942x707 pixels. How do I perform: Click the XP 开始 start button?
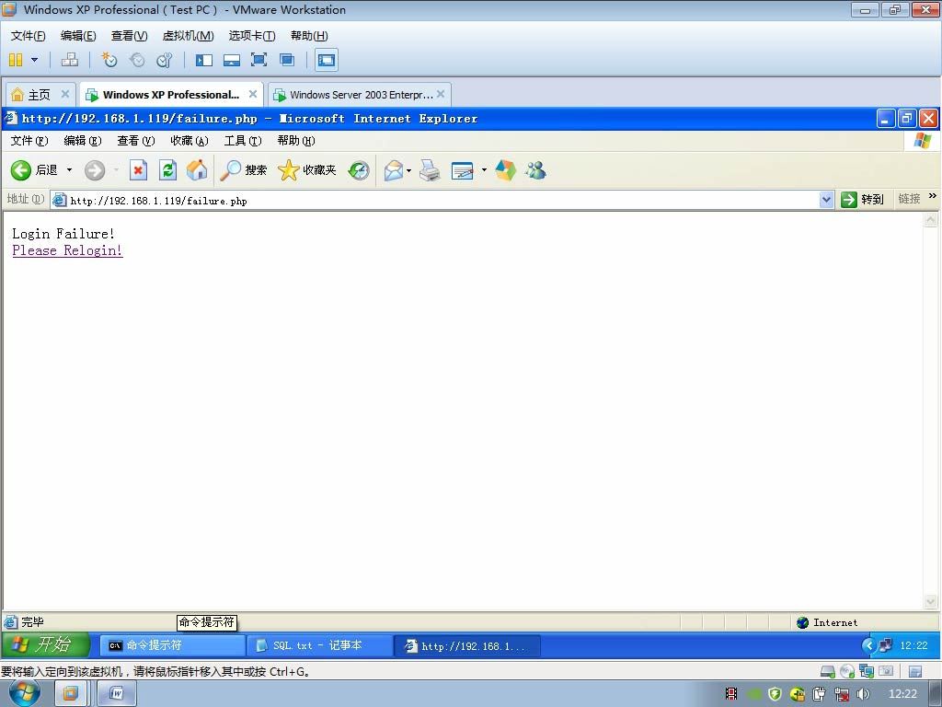[46, 645]
